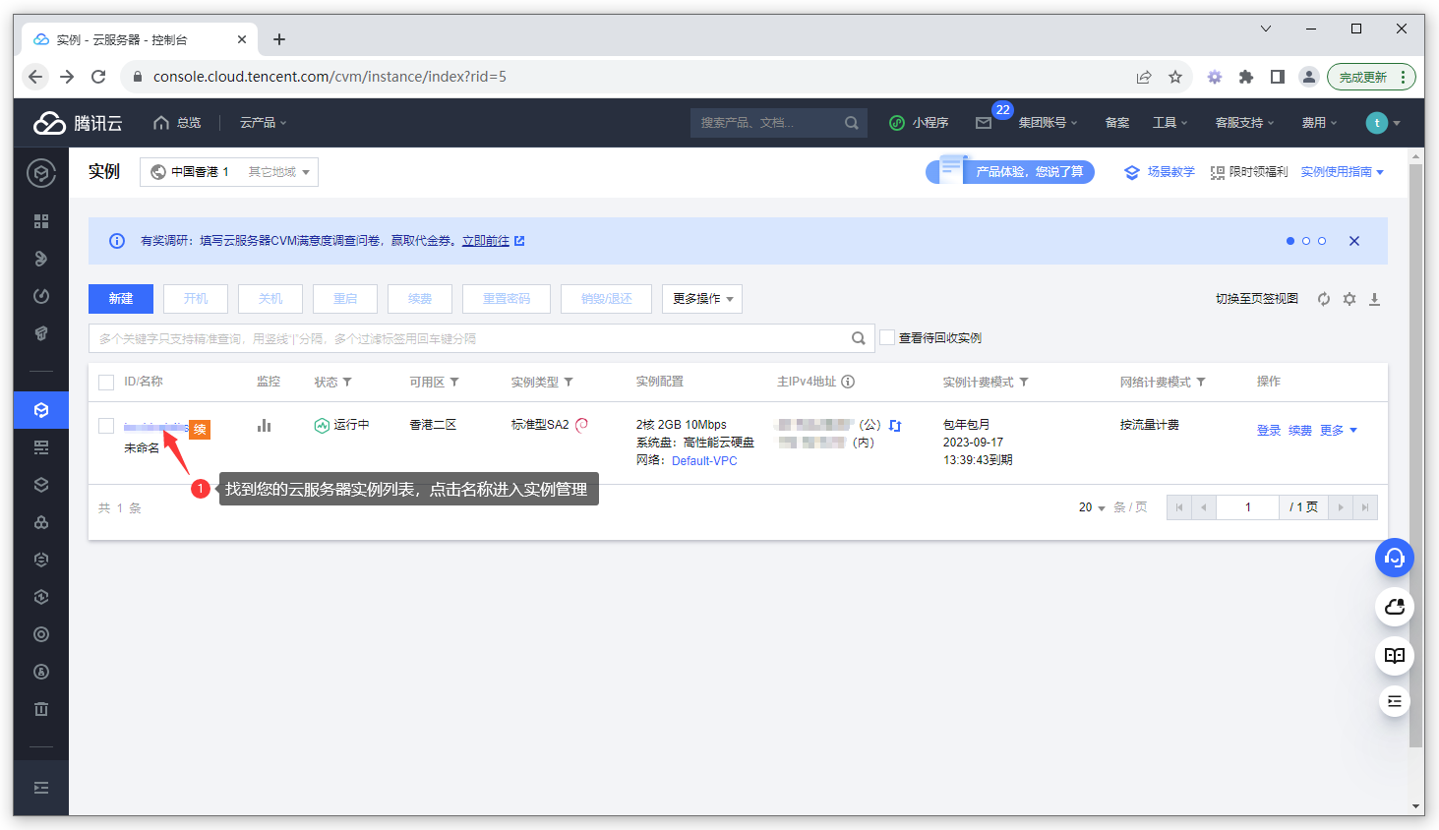Viewport: 1439px width, 830px height.
Task: Open the floating customer service headset icon
Action: 1394,558
